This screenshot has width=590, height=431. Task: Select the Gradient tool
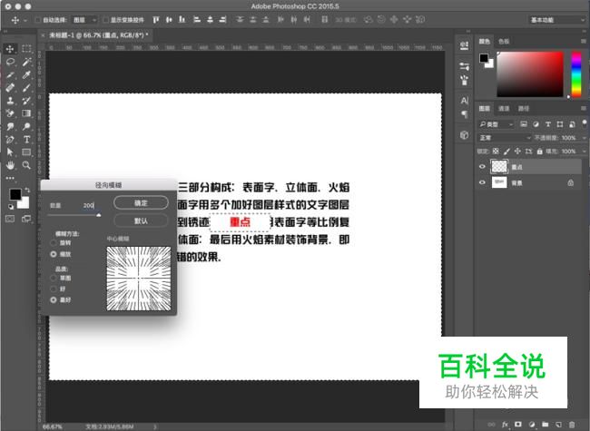(x=26, y=113)
